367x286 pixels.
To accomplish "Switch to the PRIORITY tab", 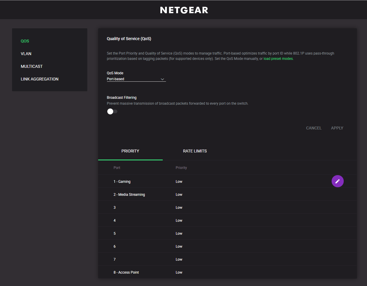I will (130, 151).
